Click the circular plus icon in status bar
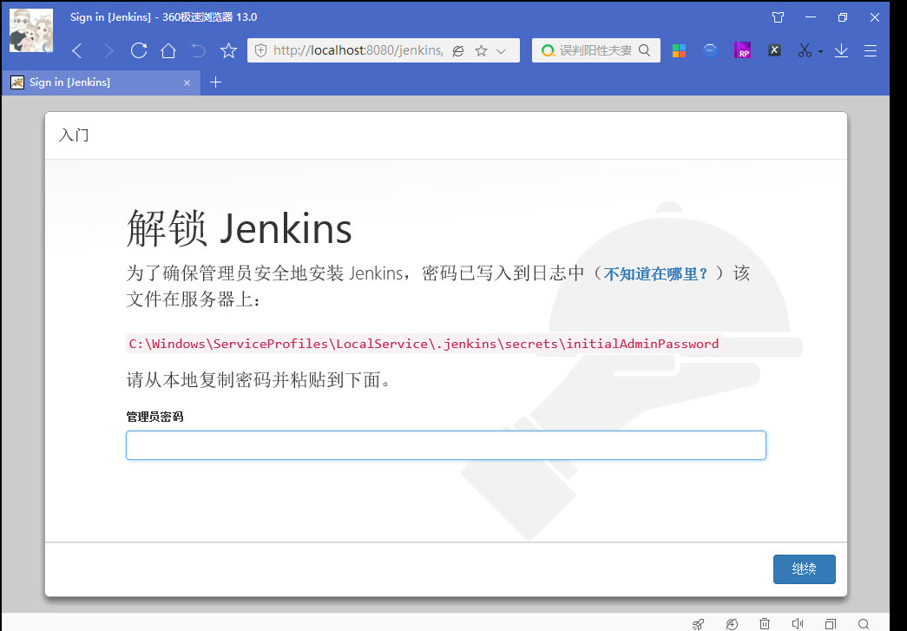 (x=732, y=624)
